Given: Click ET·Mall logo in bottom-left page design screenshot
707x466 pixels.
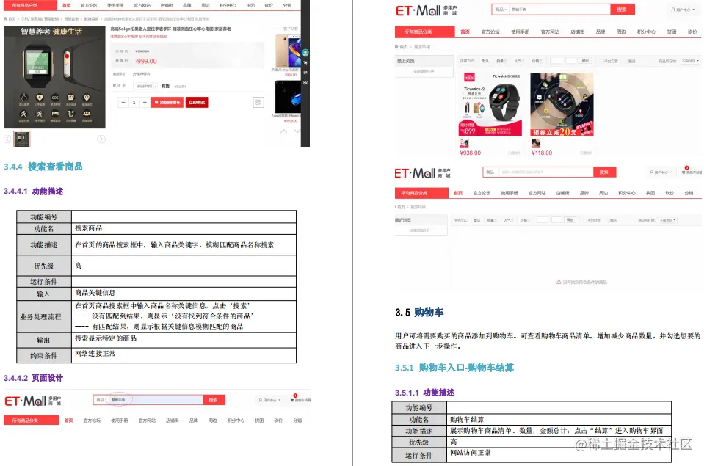Looking at the screenshot, I should [x=33, y=401].
